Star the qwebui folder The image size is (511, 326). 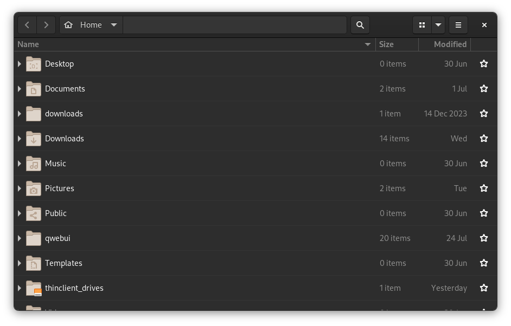pyautogui.click(x=483, y=238)
